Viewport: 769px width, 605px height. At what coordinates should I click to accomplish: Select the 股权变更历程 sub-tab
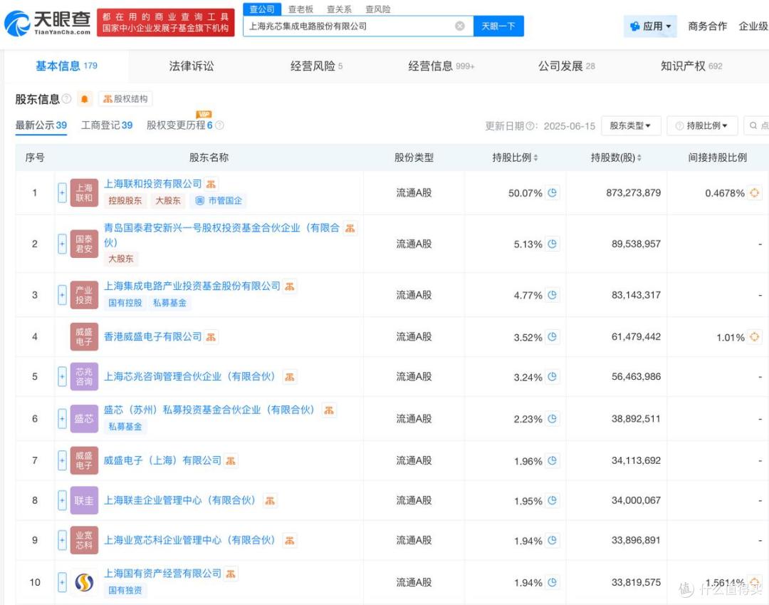179,125
